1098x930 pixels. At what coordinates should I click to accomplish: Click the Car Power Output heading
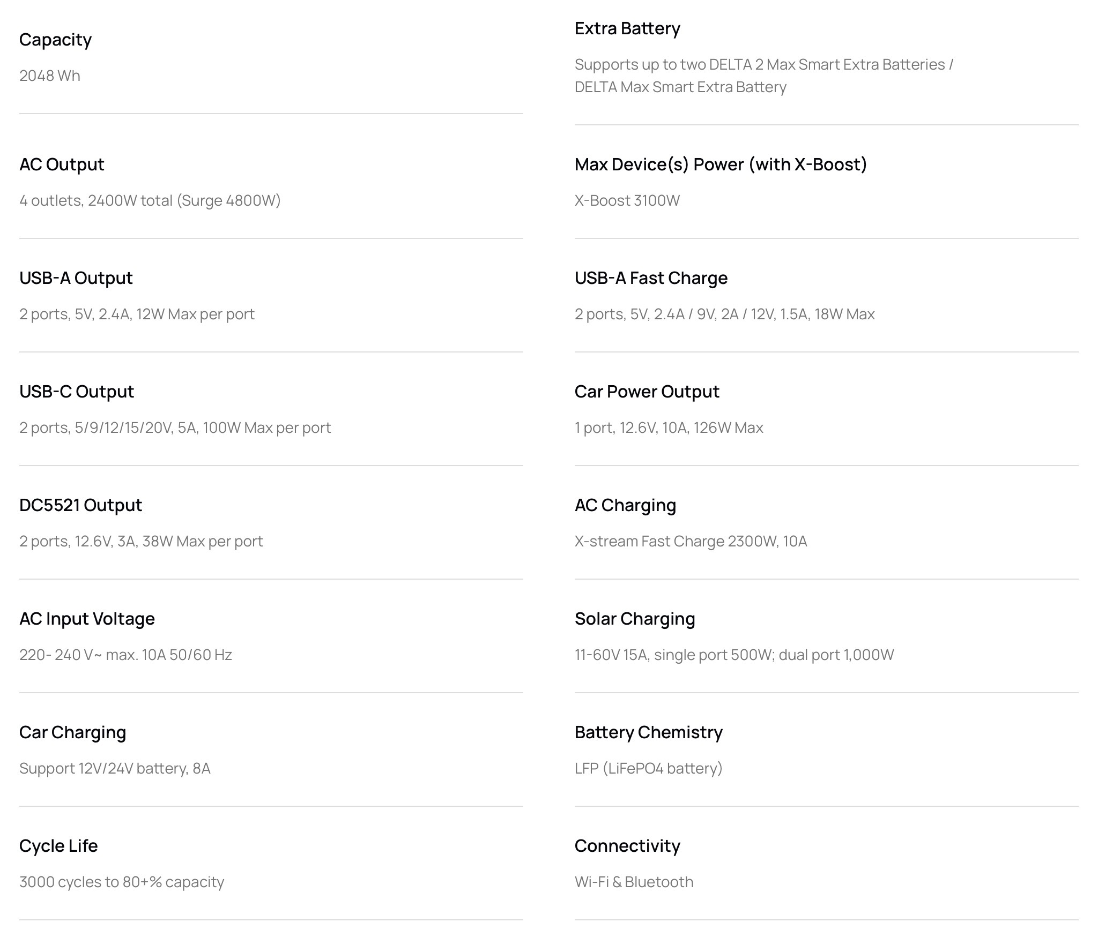coord(647,392)
